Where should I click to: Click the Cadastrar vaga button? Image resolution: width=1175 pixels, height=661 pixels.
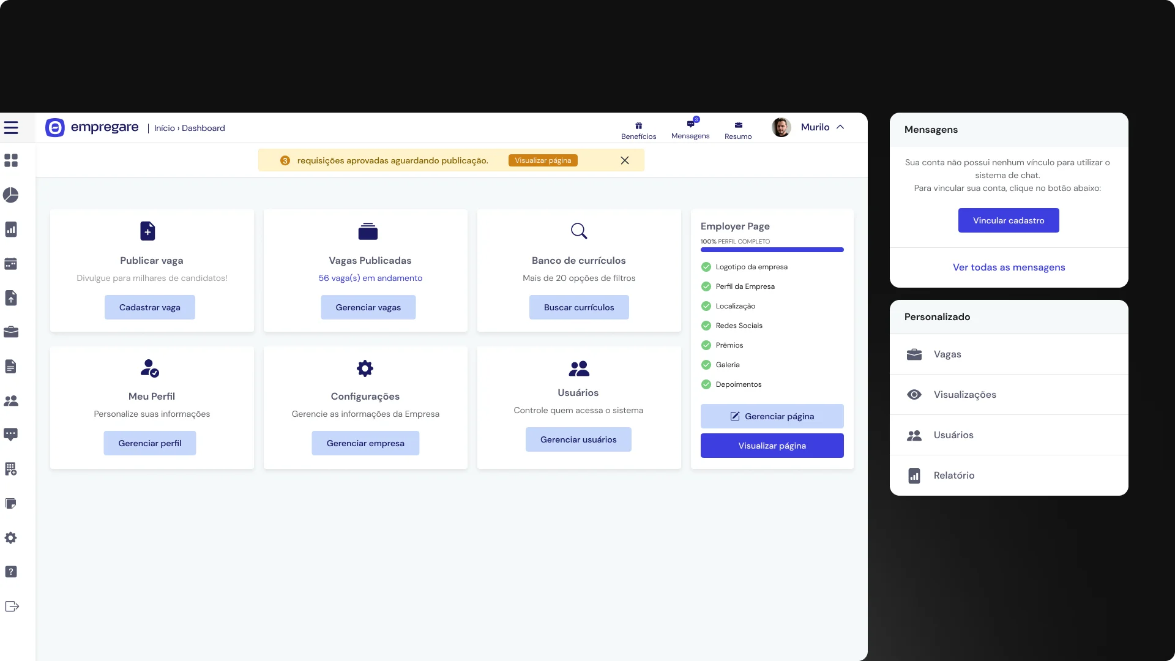pyautogui.click(x=149, y=307)
